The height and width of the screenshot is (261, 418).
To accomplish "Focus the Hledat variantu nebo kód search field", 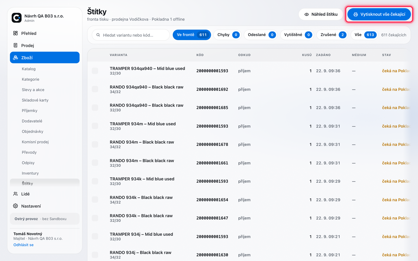I will [131, 35].
